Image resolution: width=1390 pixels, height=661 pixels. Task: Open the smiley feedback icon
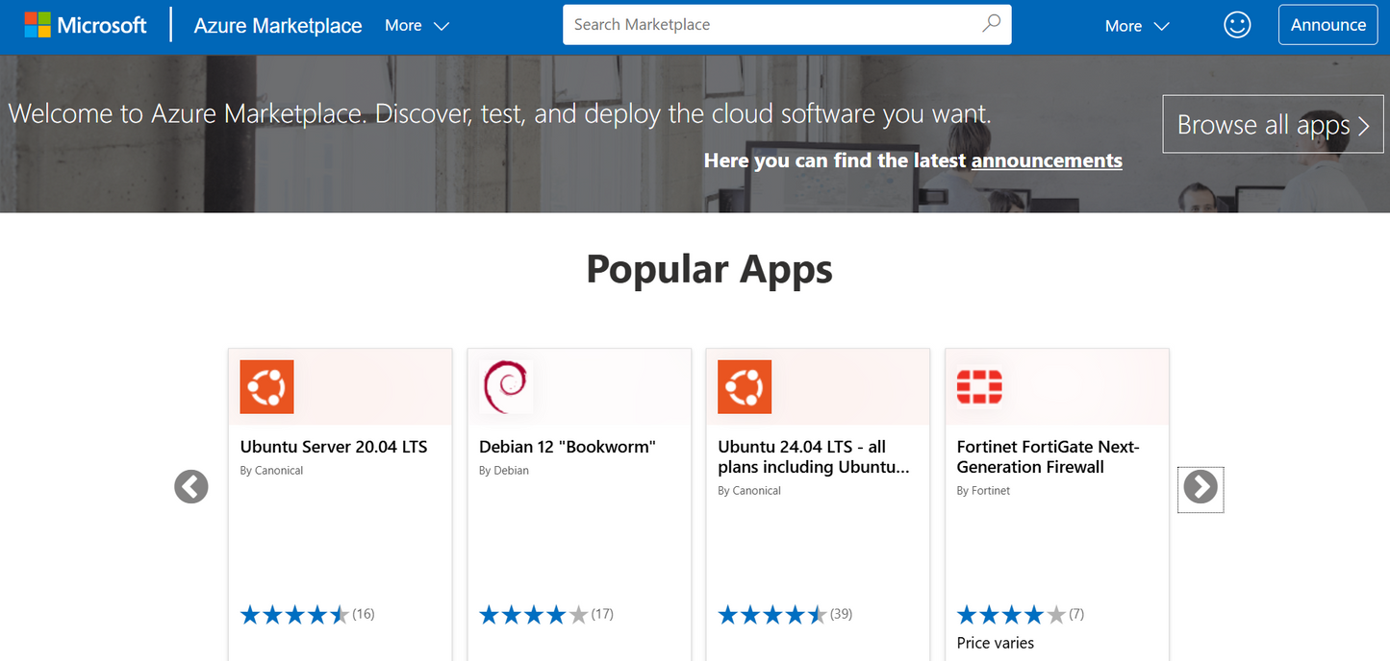coord(1237,25)
